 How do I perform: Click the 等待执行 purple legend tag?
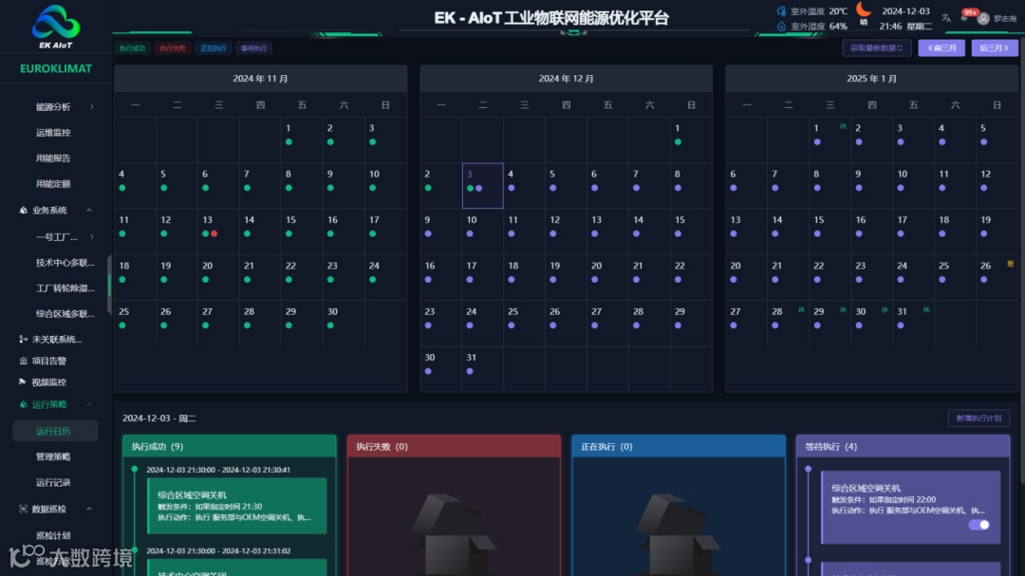coord(253,48)
